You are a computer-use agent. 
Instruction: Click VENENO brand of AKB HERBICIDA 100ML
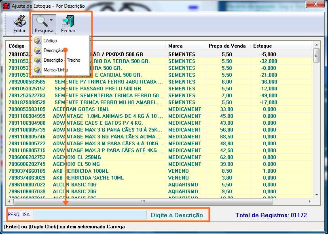[x=178, y=171]
